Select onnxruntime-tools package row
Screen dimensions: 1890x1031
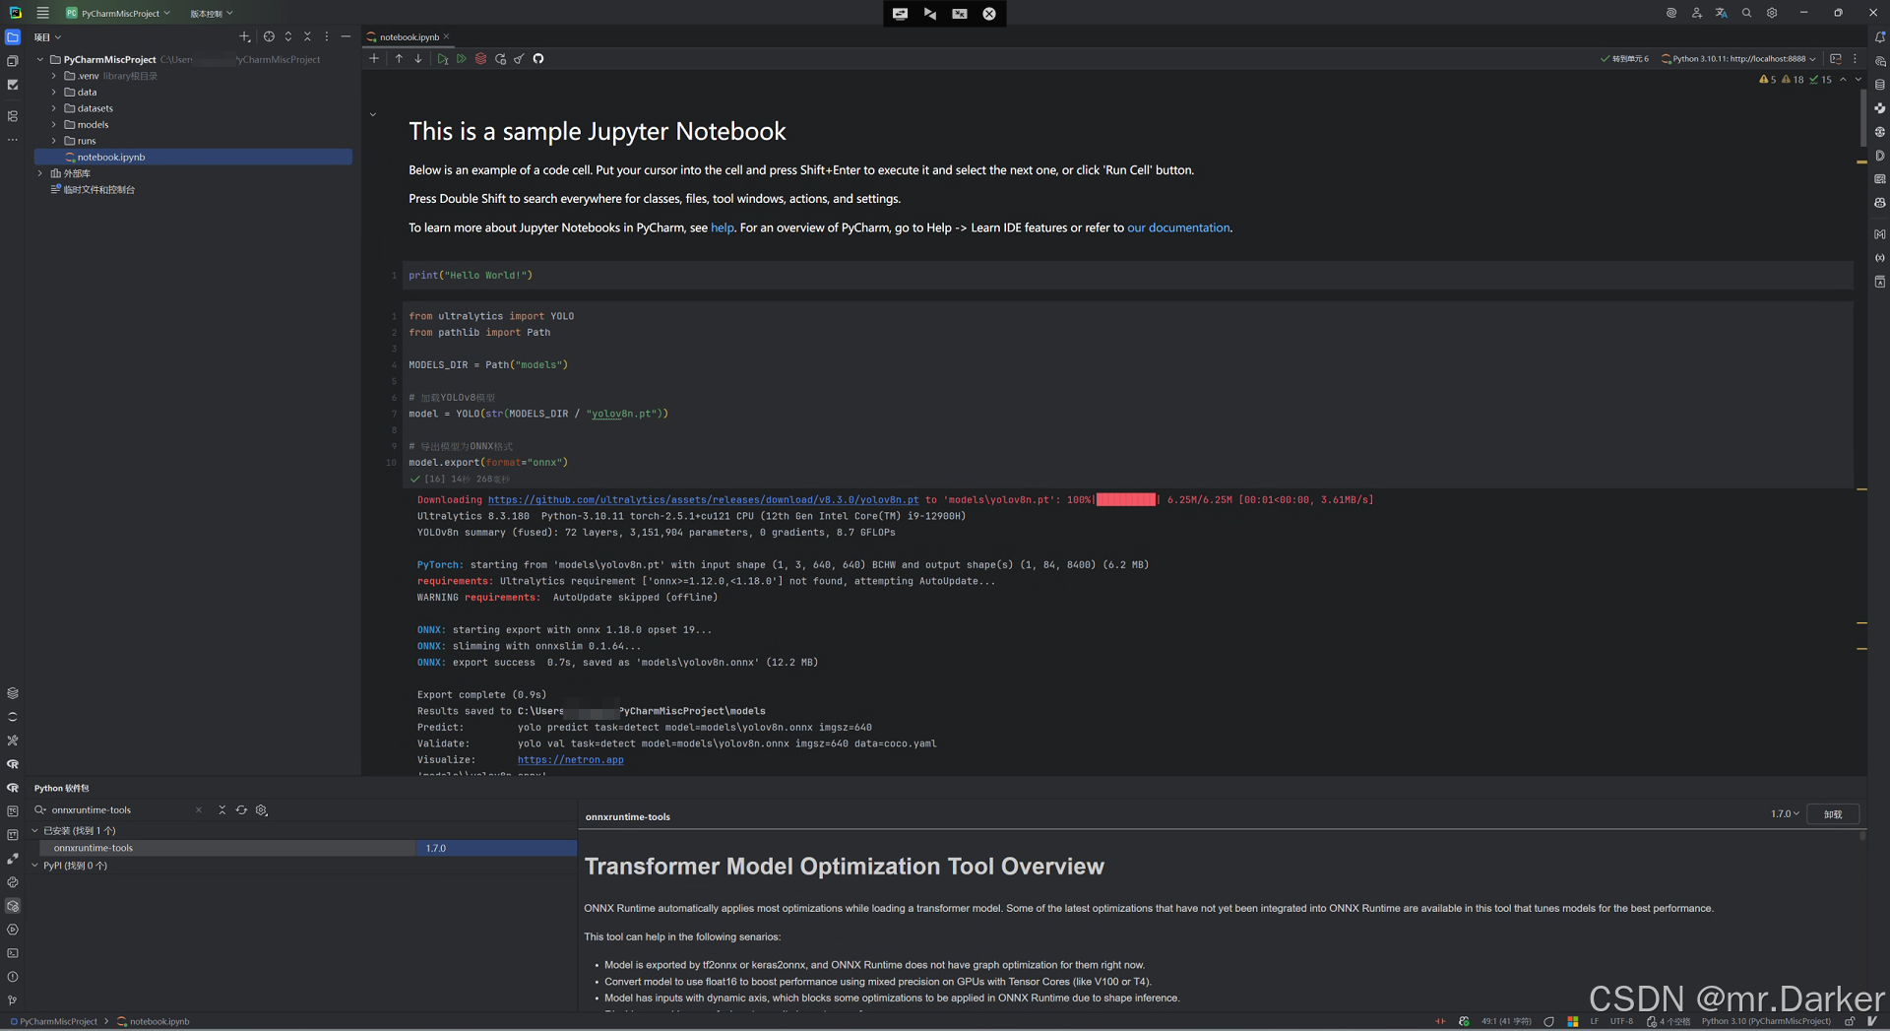(x=307, y=848)
